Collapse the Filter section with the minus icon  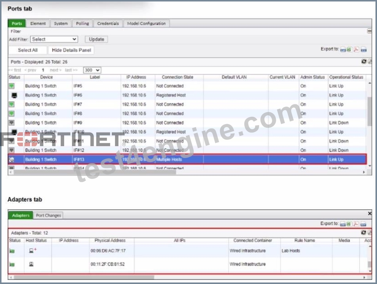[369, 31]
